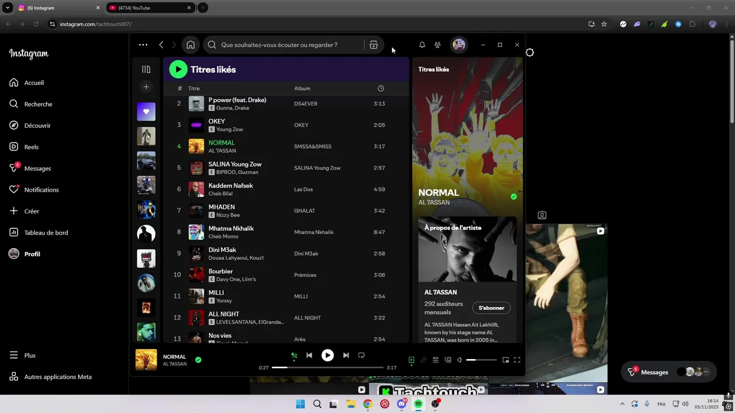Toggle the Now Playing view panel
This screenshot has width=735, height=413.
(411, 360)
